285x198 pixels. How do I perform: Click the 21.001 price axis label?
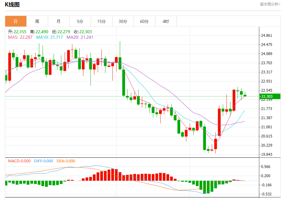(267, 127)
